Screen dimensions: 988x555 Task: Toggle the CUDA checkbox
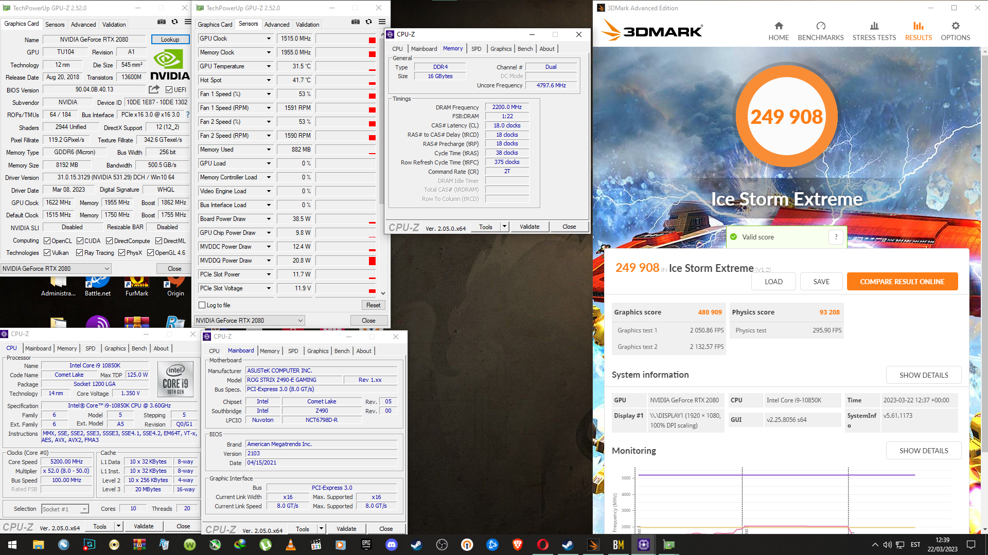80,241
